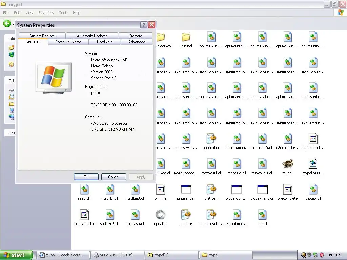The width and height of the screenshot is (347, 260).
Task: Click the green Back arrow in Explorer
Action: point(7,23)
